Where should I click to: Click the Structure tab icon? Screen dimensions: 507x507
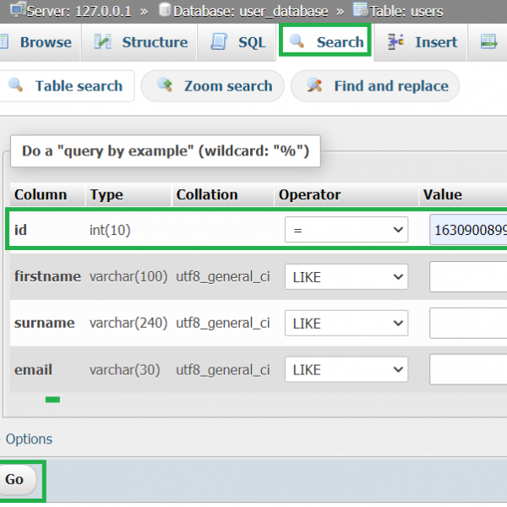(103, 42)
